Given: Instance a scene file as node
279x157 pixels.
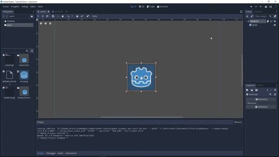Looking at the screenshot, I should [x=252, y=17].
